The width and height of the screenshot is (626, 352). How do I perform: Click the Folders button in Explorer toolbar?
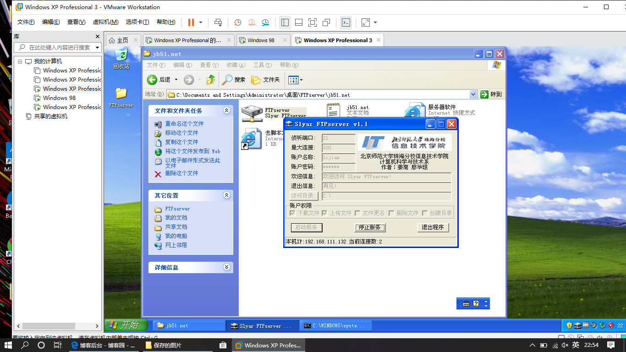click(265, 80)
